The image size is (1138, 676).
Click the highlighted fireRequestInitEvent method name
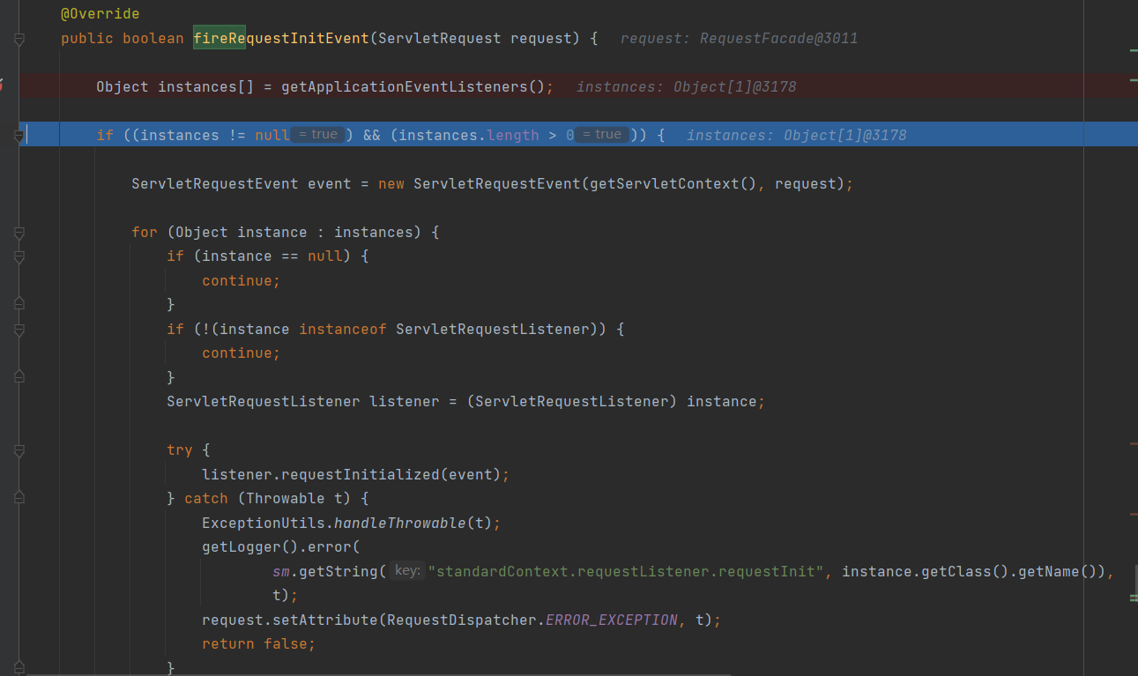tap(280, 38)
